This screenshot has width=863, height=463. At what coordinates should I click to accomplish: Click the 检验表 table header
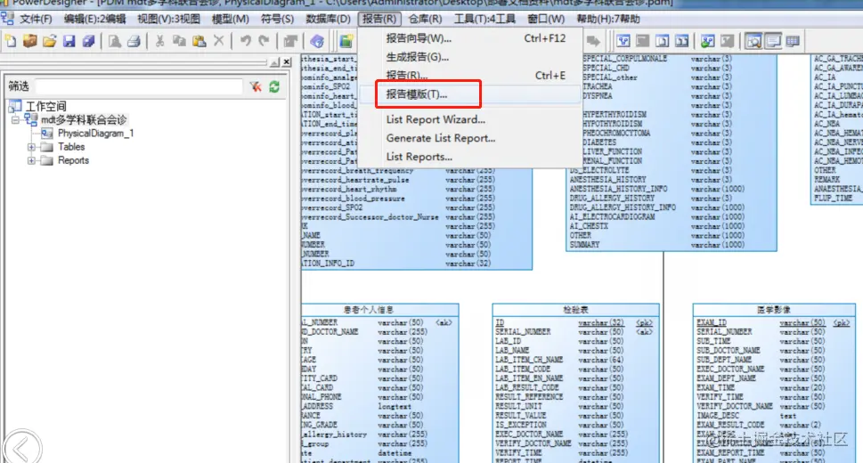[x=575, y=310]
